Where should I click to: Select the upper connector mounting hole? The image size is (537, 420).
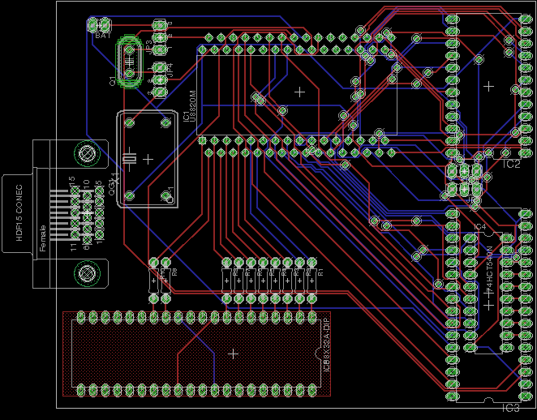tap(84, 153)
